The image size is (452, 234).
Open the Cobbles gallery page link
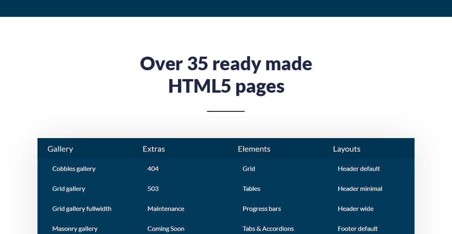coord(74,169)
